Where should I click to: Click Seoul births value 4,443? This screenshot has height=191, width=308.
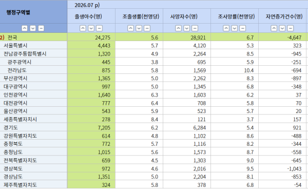(x=104, y=46)
